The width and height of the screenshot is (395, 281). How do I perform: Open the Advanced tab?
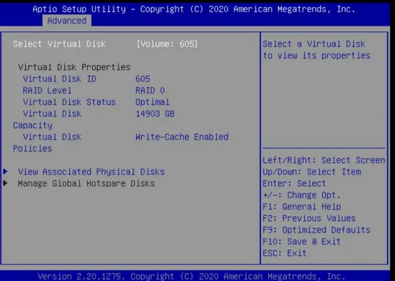(67, 21)
